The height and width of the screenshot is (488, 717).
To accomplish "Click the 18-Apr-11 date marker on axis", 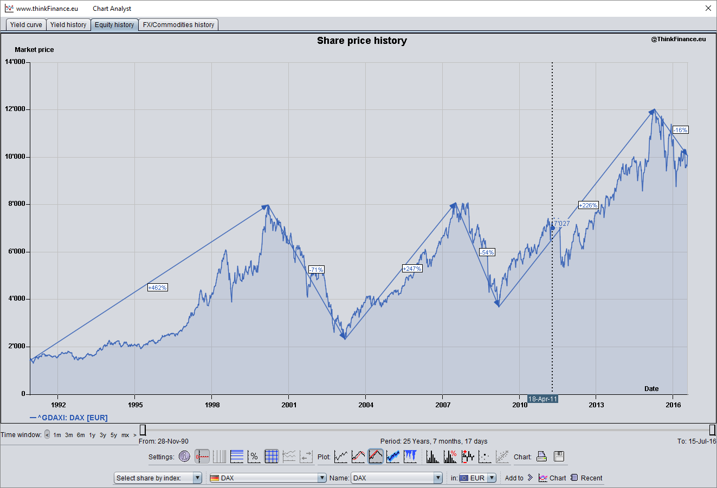I will point(542,399).
